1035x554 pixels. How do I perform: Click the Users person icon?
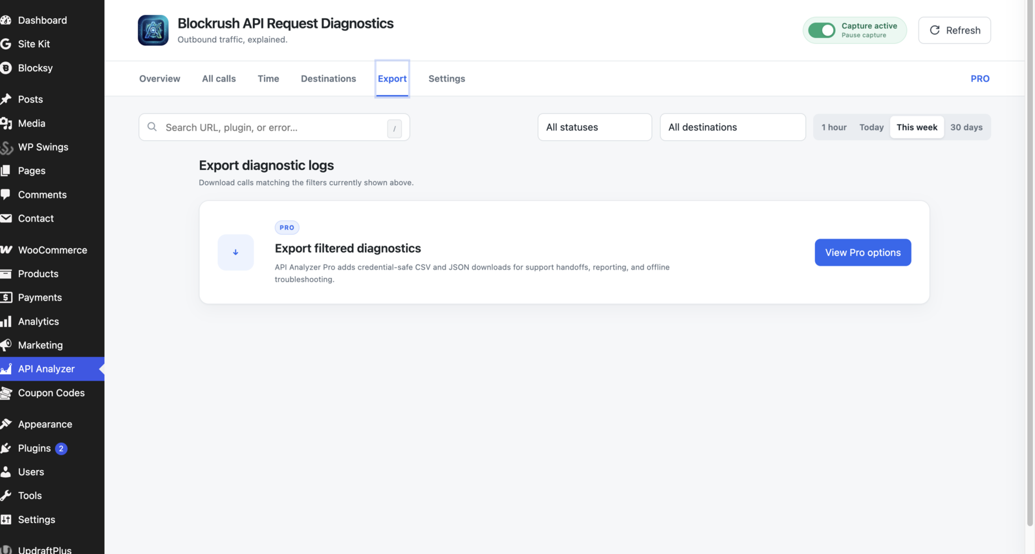pyautogui.click(x=6, y=472)
